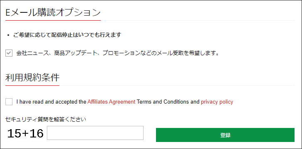Tick the Affiliates Agreement acceptance checkbox
302x149 pixels.
[x=9, y=102]
